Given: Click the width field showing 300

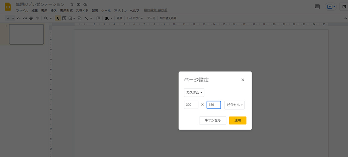Looking at the screenshot, I should (191, 105).
